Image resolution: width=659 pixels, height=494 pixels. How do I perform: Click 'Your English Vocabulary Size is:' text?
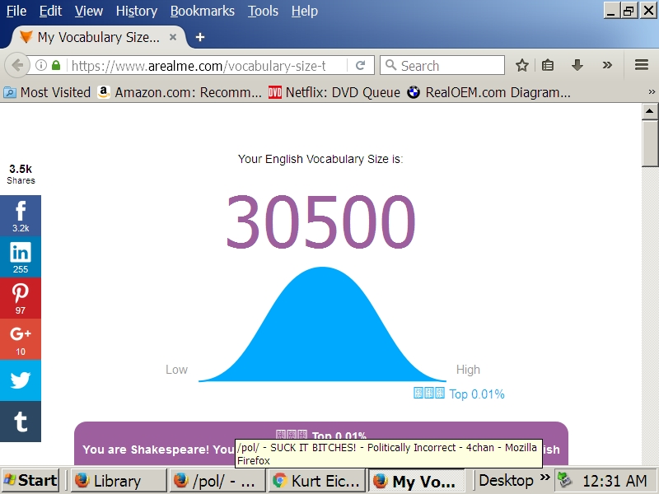[320, 159]
